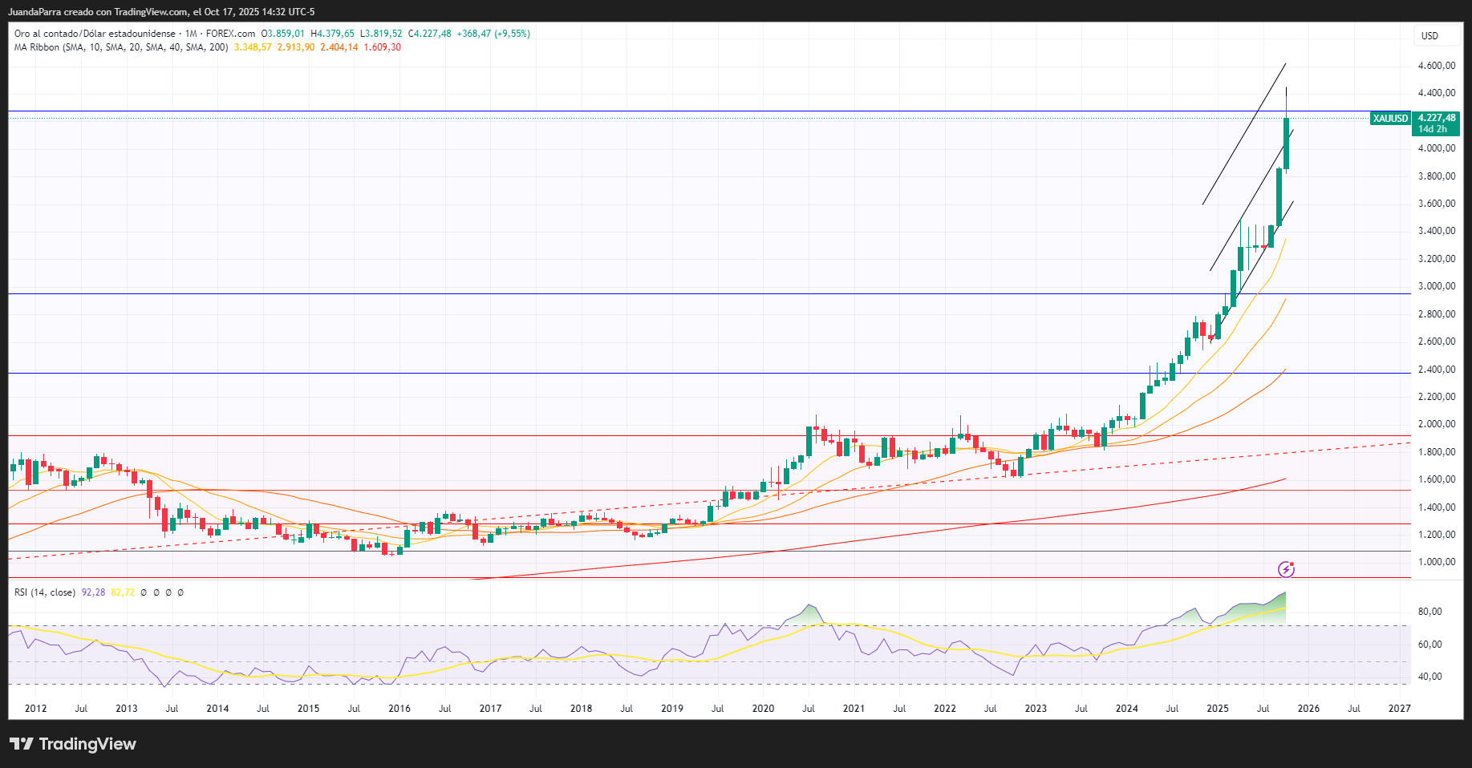Click the purple lightning bolt icon
Image resolution: width=1472 pixels, height=768 pixels.
pyautogui.click(x=1286, y=569)
